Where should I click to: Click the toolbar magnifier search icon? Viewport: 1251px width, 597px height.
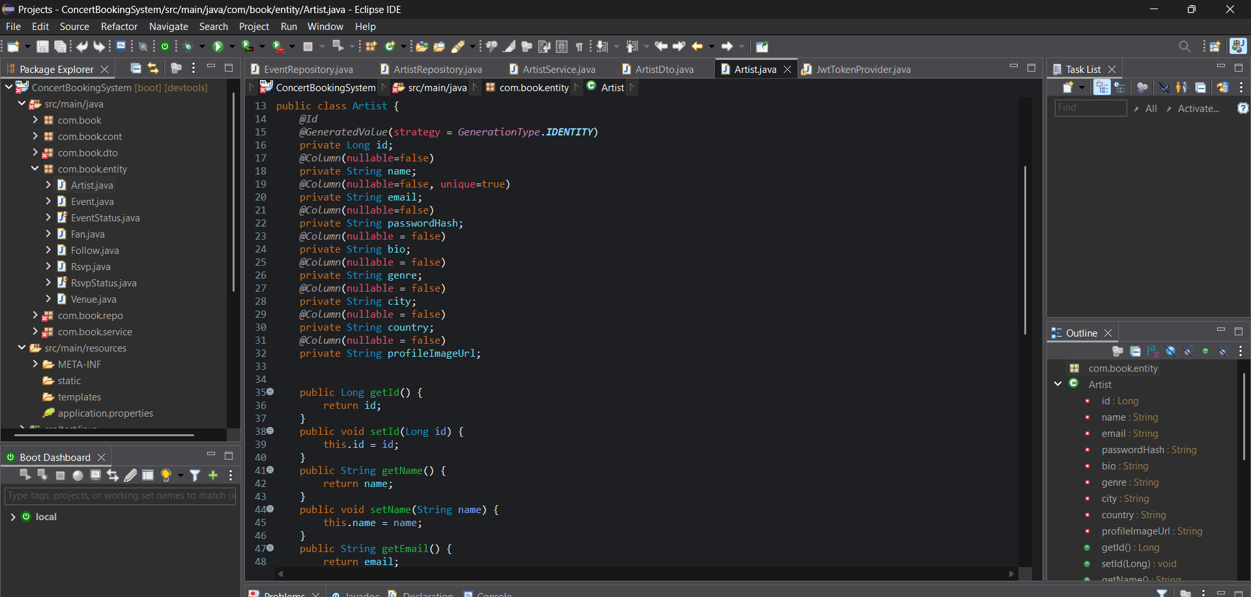[1184, 47]
